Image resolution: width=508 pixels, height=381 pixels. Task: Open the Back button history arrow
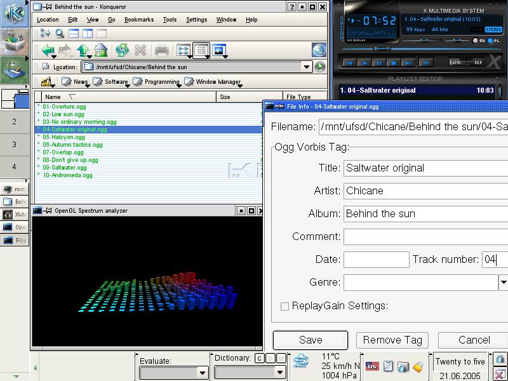(x=54, y=57)
